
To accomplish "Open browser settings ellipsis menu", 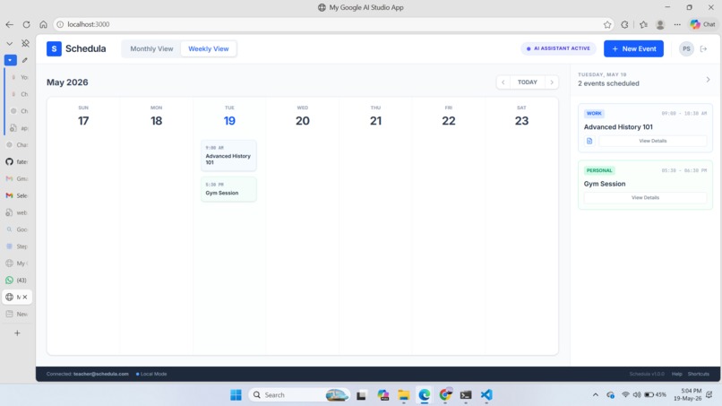I will 677,24.
